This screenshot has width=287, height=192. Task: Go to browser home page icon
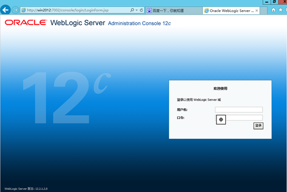coord(274,10)
